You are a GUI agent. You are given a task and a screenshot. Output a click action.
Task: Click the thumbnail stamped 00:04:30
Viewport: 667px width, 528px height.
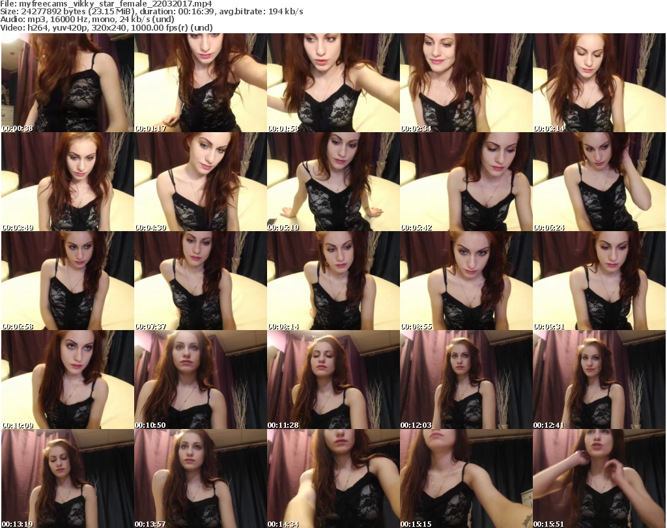(201, 182)
